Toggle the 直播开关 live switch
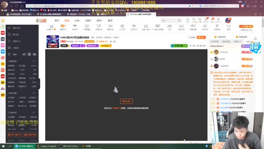Screen dimensions: 264x149 63,27
